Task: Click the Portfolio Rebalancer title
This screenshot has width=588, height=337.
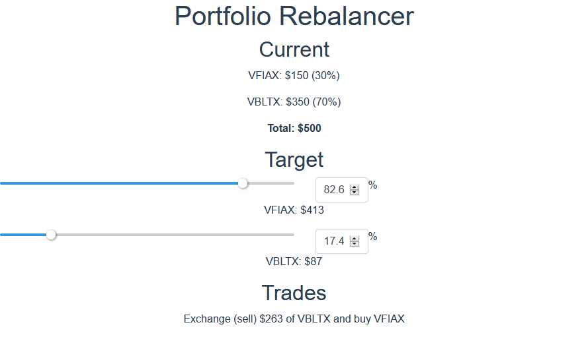Action: [x=294, y=16]
